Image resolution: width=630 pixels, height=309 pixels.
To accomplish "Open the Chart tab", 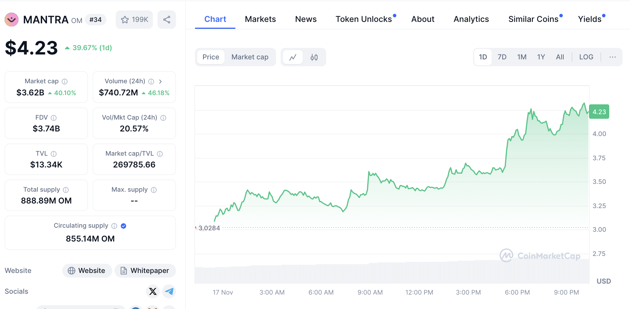I will click(215, 19).
